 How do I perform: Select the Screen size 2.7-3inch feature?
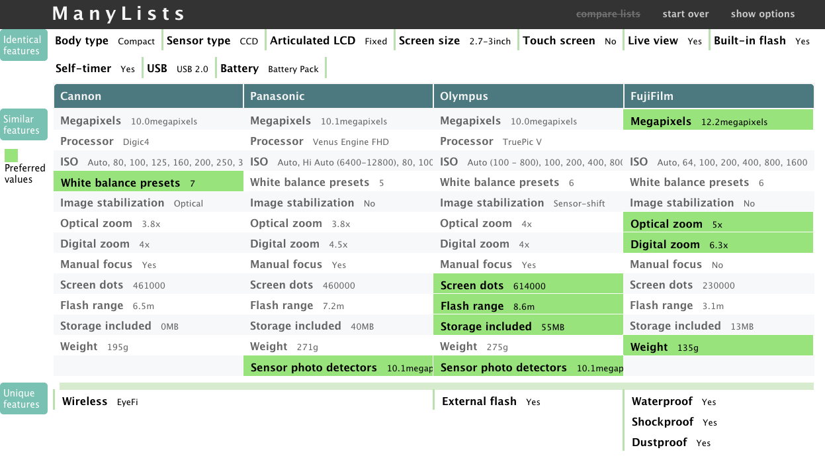click(455, 41)
